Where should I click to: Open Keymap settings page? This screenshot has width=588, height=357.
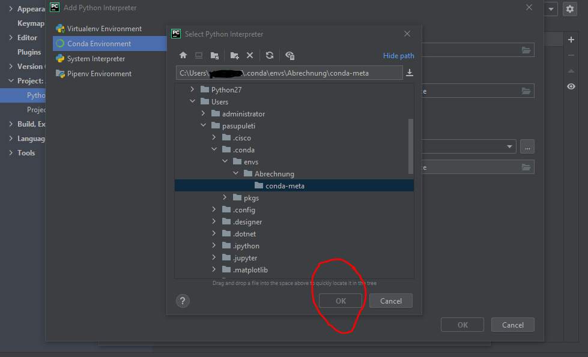31,23
